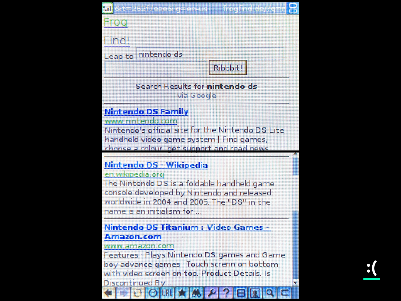Click the text 'worldwide in 2004 and 2005'
The height and width of the screenshot is (301, 401).
pos(156,202)
